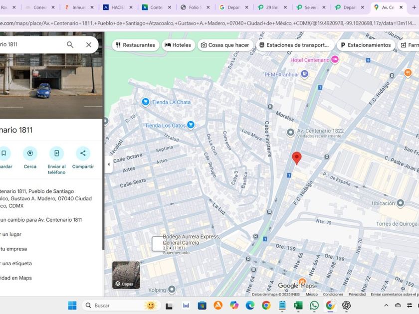
Task: Toggle Capas layers view
Action: pyautogui.click(x=126, y=275)
